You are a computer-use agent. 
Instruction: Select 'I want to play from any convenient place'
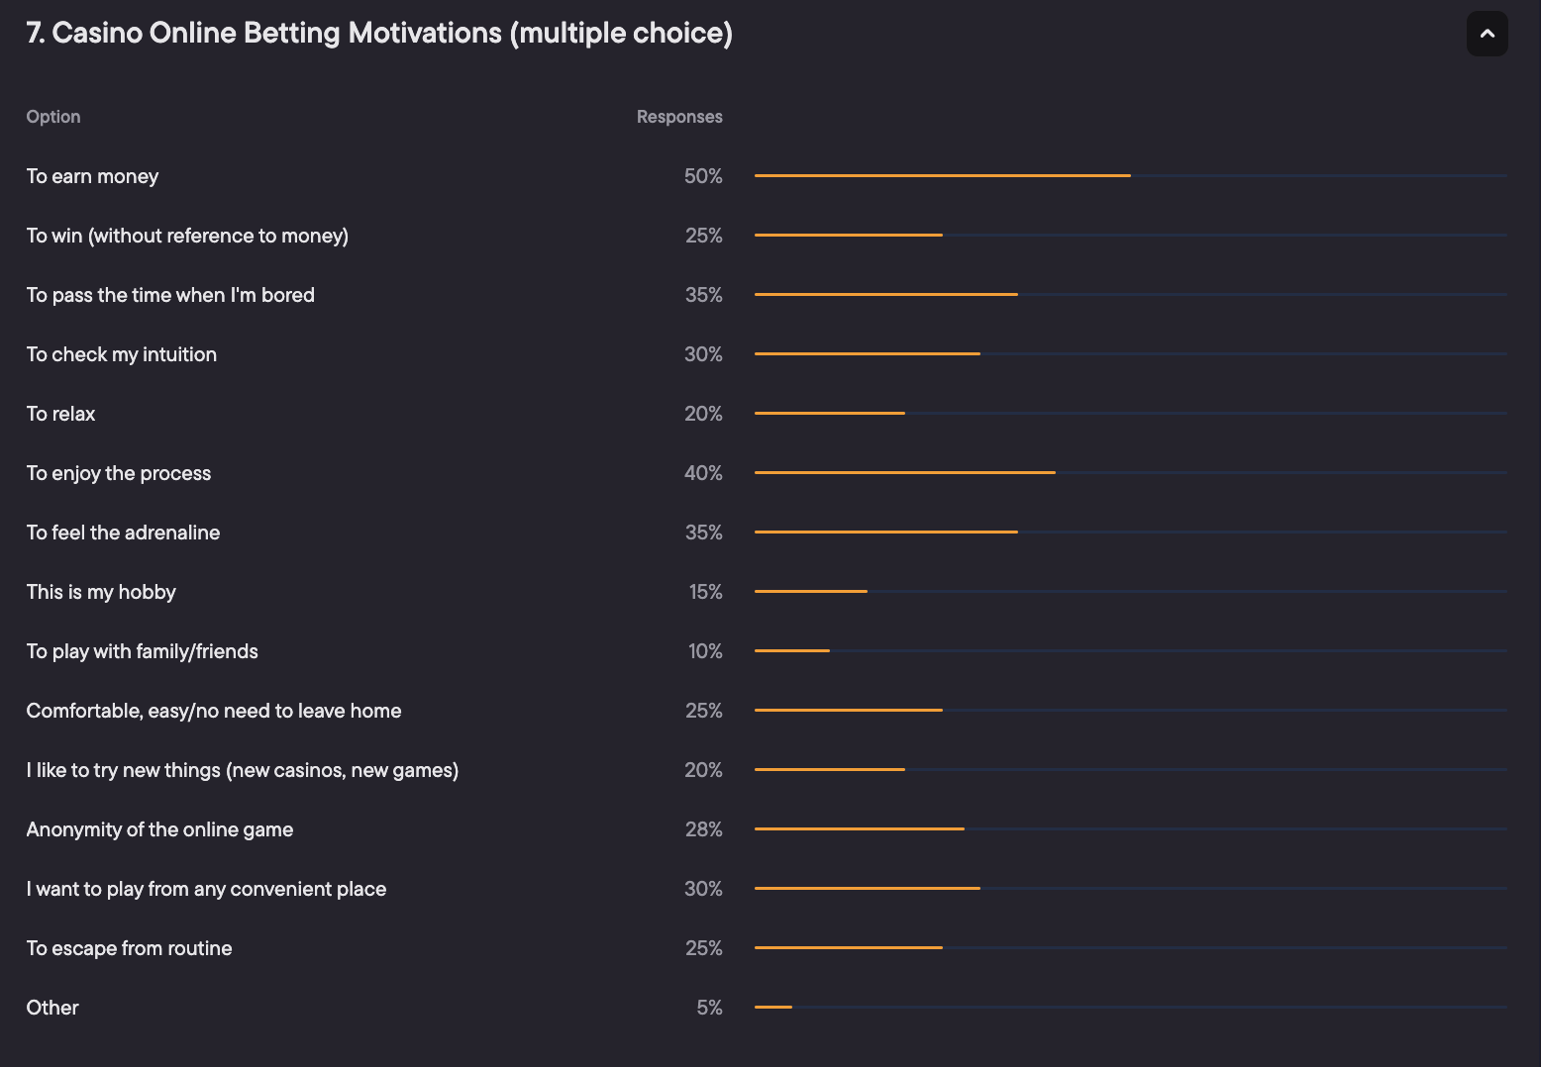click(206, 889)
